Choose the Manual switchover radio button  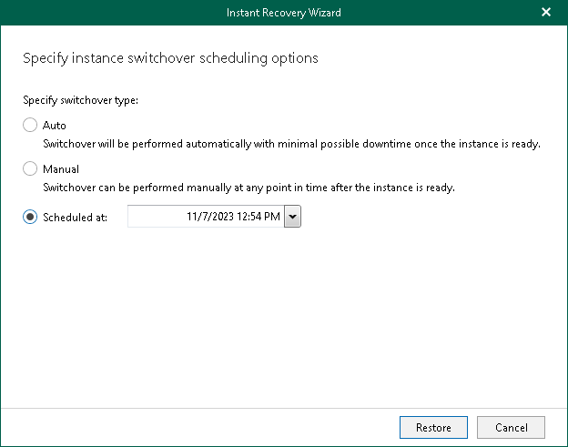[x=30, y=169]
